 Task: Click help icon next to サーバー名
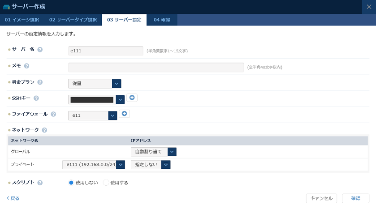pyautogui.click(x=40, y=50)
